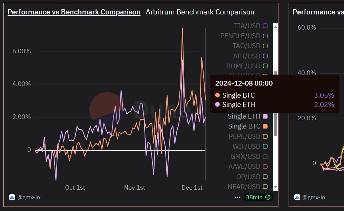Hide the Single ETH series in legend
Screen dimensions: 344x211
click(248, 116)
